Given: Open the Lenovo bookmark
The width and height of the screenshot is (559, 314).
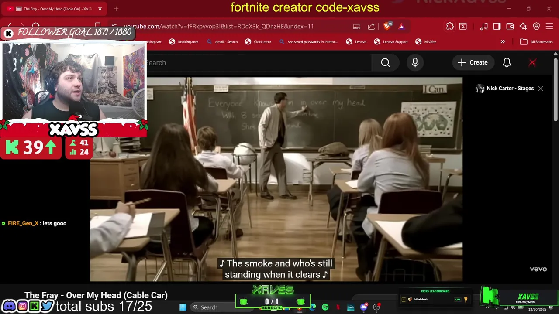Looking at the screenshot, I should [x=356, y=42].
